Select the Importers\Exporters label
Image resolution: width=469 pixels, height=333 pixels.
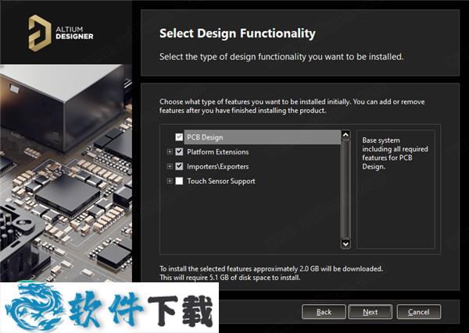coord(218,167)
